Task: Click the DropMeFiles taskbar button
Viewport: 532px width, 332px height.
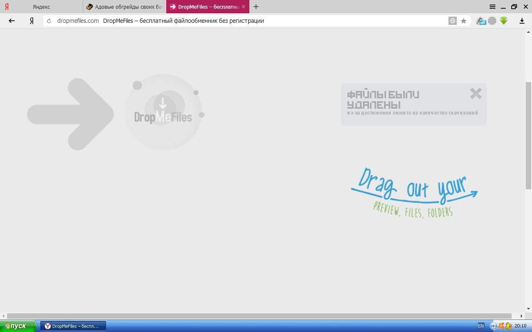Action: point(73,326)
